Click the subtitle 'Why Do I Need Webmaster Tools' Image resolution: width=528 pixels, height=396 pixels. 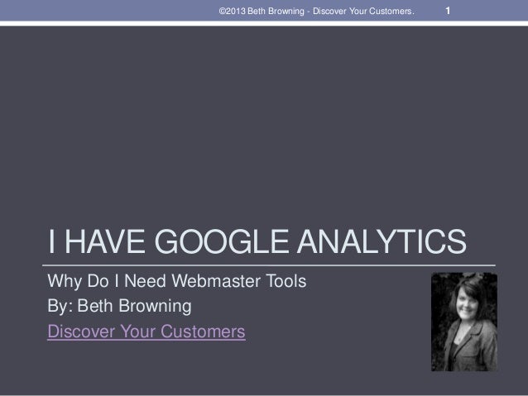177,281
